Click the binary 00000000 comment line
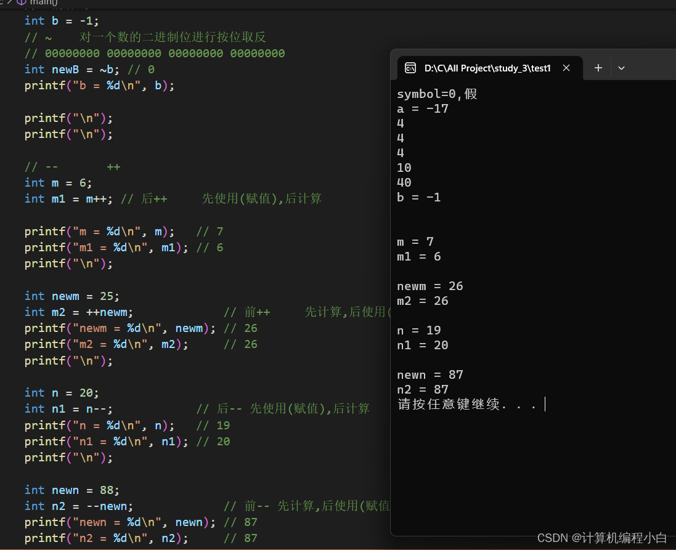The height and width of the screenshot is (550, 676). (155, 53)
